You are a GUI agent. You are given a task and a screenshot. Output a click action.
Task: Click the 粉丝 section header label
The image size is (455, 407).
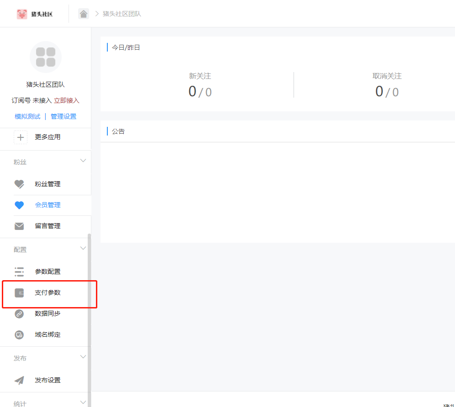[x=20, y=162]
